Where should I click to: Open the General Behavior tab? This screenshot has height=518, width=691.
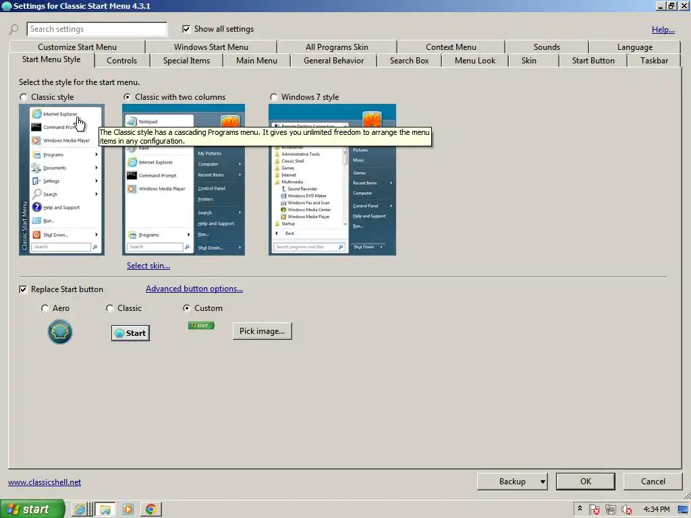[x=333, y=61]
